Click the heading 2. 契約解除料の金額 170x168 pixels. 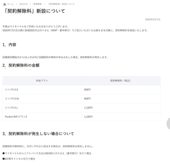[x=21, y=65]
